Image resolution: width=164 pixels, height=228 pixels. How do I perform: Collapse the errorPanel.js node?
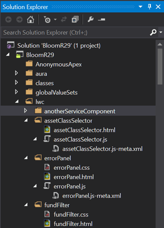click(x=35, y=186)
